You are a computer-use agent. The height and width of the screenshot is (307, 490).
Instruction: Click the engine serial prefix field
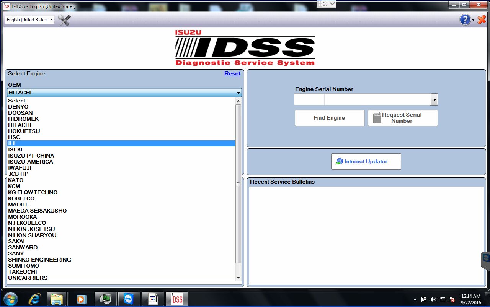click(x=309, y=99)
